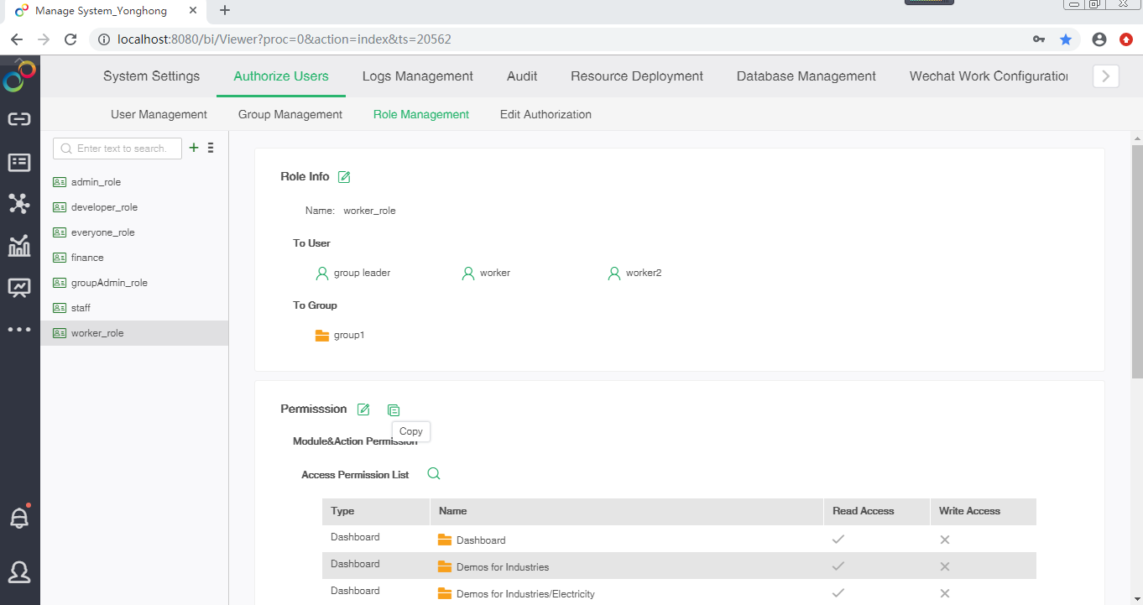This screenshot has width=1143, height=605.
Task: Open the dataset list sidebar icon
Action: click(x=19, y=163)
